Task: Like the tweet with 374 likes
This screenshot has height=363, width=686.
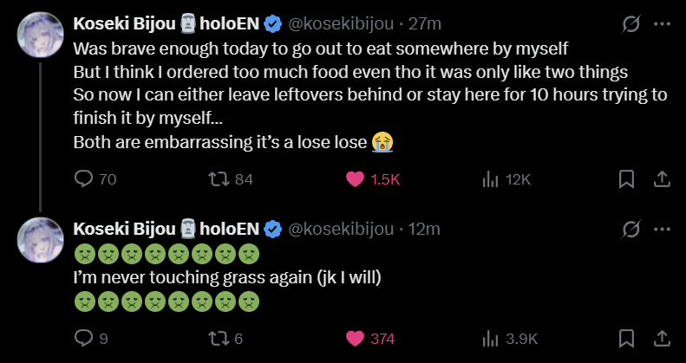Action: point(355,338)
